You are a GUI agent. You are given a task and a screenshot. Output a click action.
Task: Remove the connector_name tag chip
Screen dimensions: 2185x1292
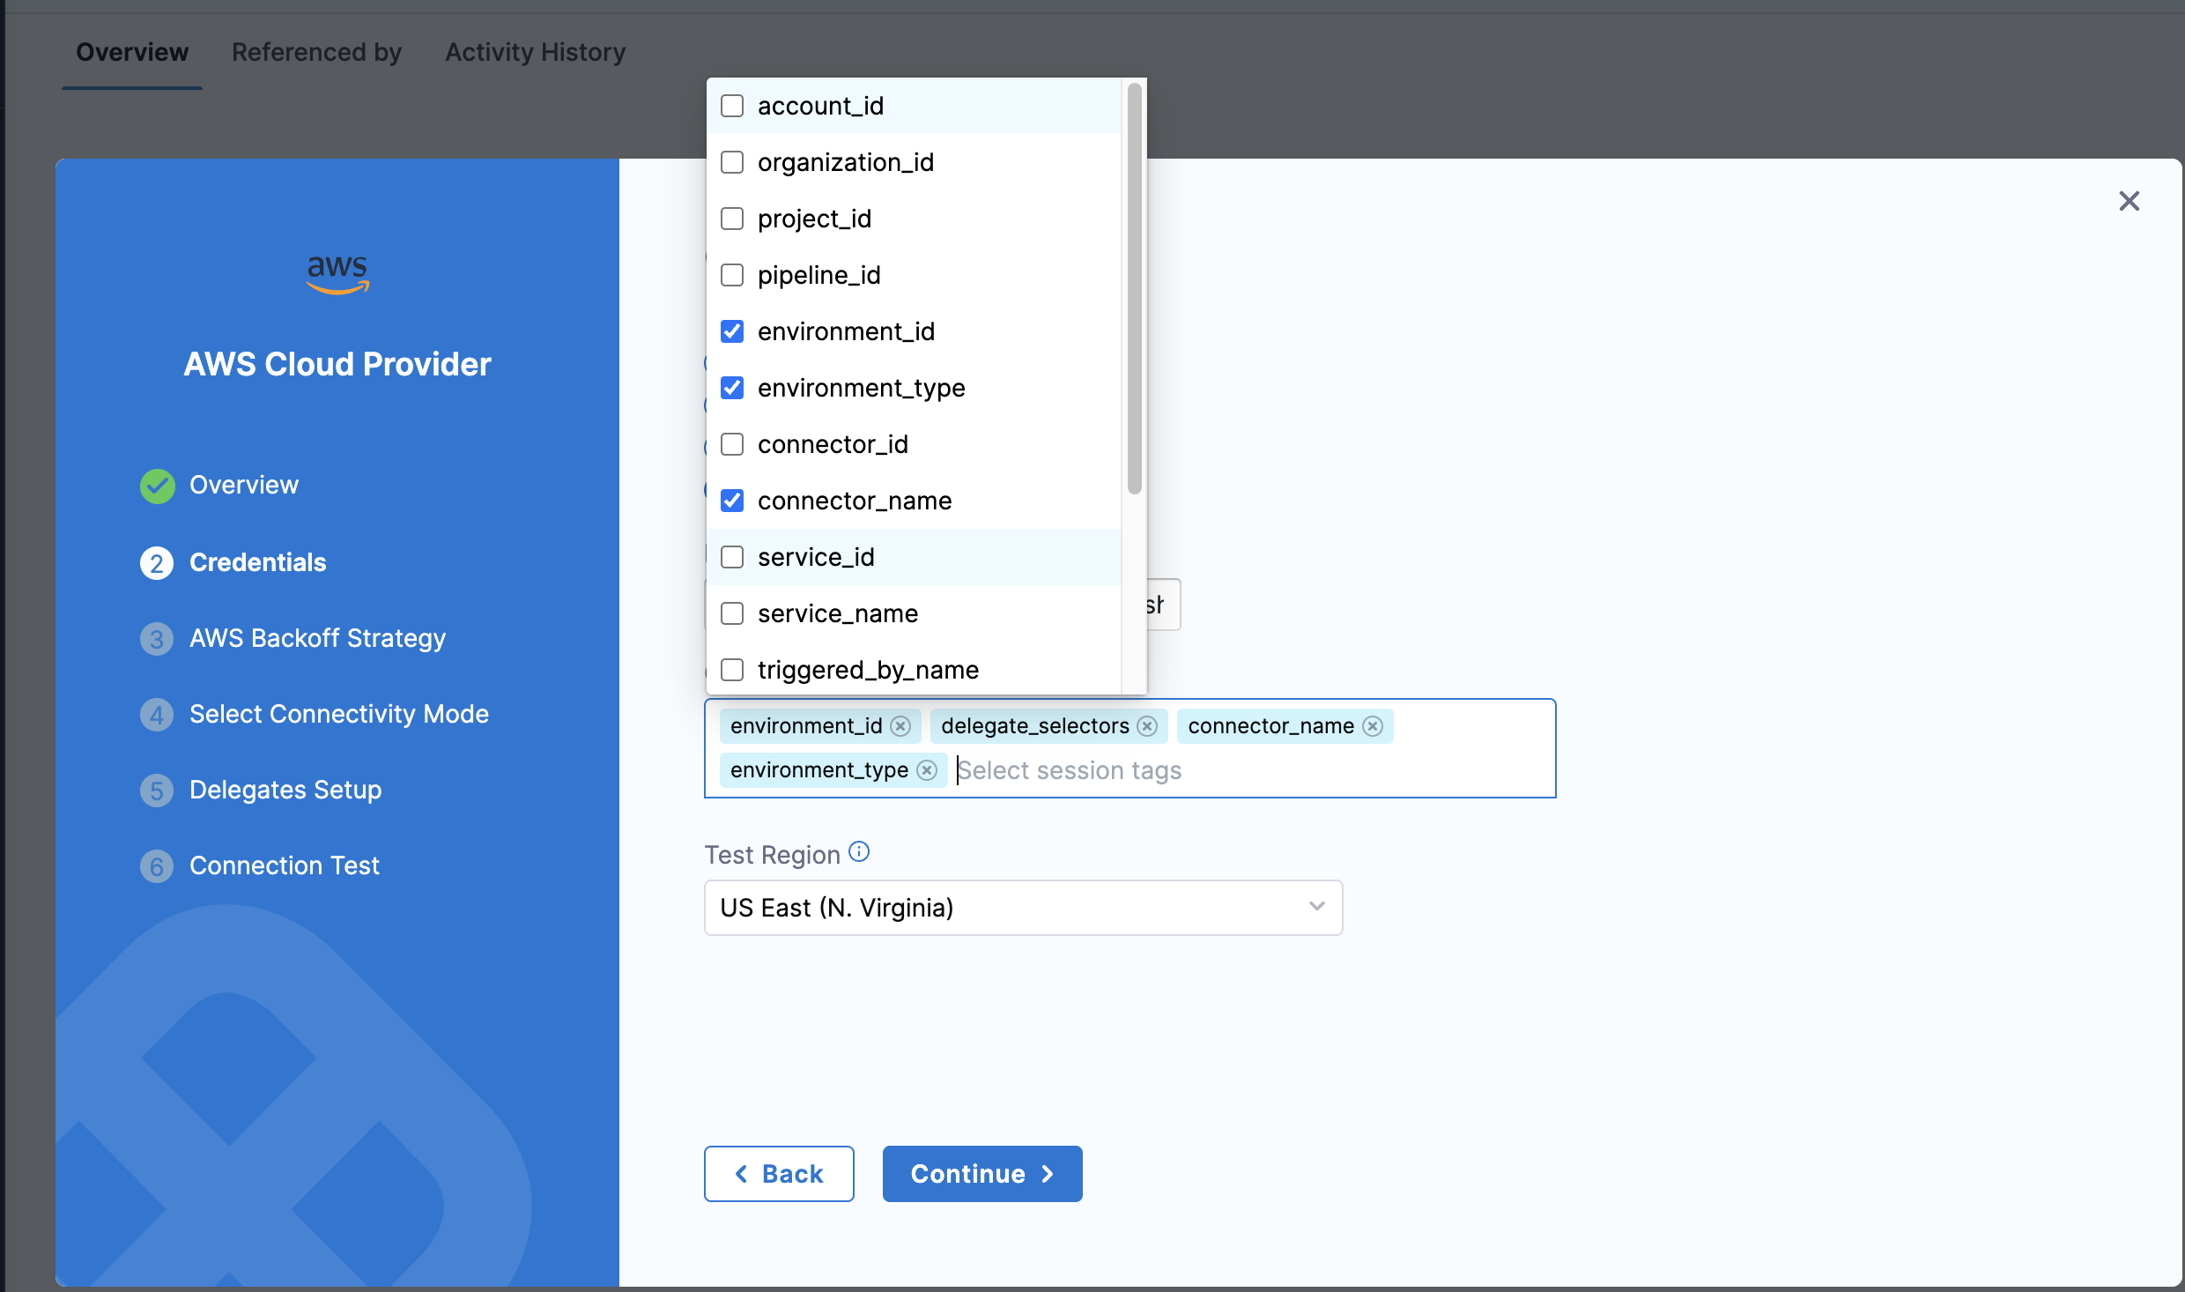pos(1373,726)
